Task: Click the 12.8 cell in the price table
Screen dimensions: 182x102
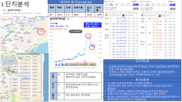Action: click(90, 15)
